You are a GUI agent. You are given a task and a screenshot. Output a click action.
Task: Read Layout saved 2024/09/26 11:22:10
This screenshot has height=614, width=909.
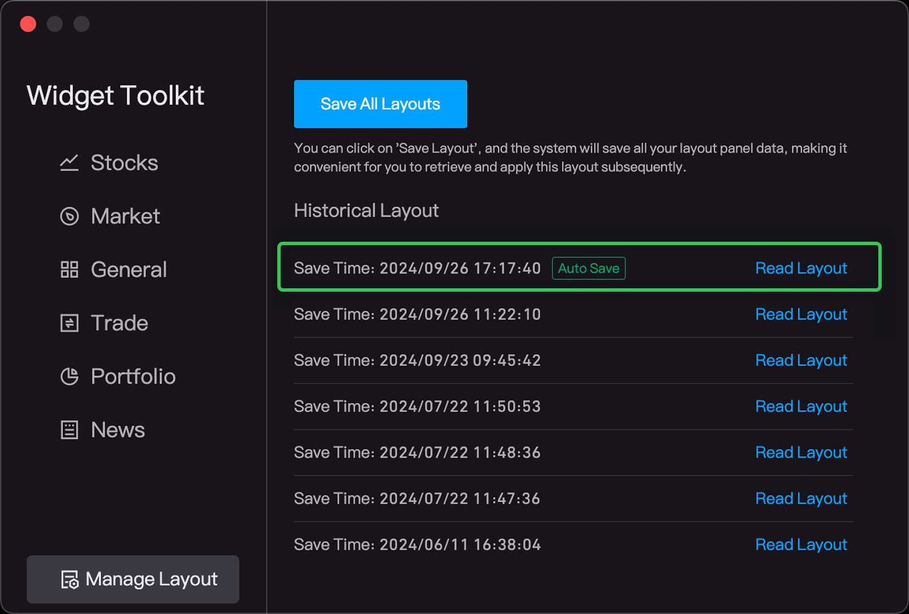click(800, 314)
